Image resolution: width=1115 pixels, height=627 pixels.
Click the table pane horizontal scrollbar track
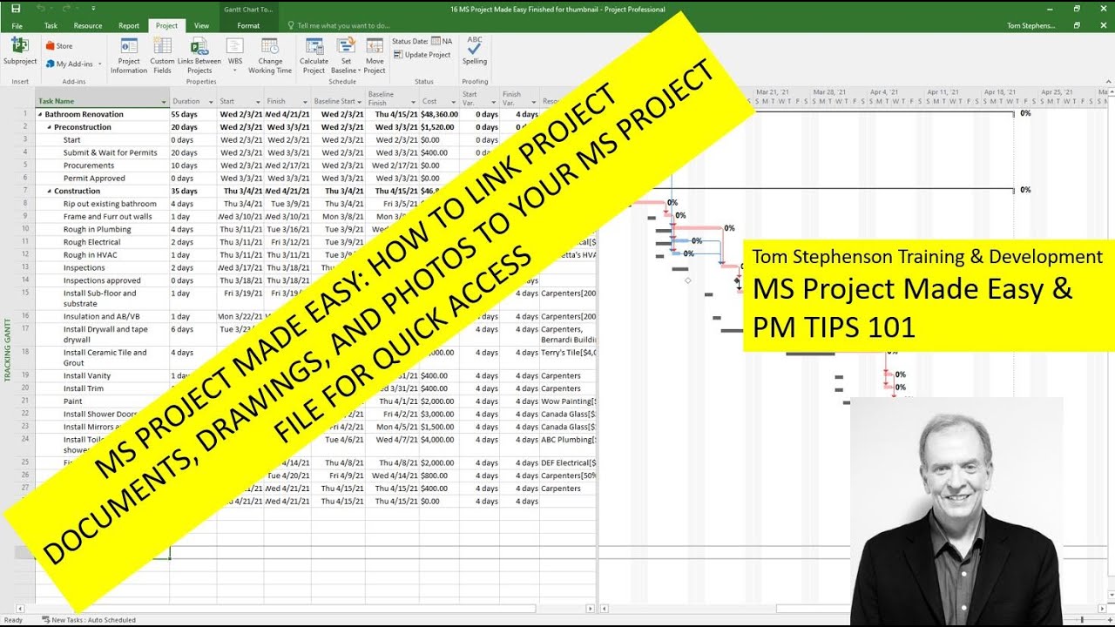(305, 608)
